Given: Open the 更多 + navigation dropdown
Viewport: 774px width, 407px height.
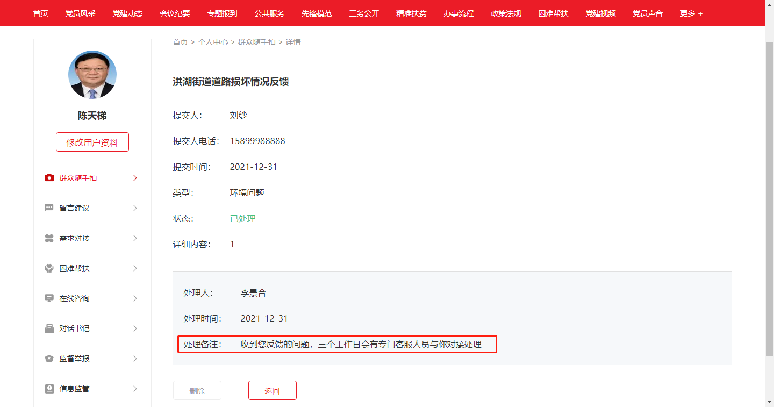Looking at the screenshot, I should point(691,13).
